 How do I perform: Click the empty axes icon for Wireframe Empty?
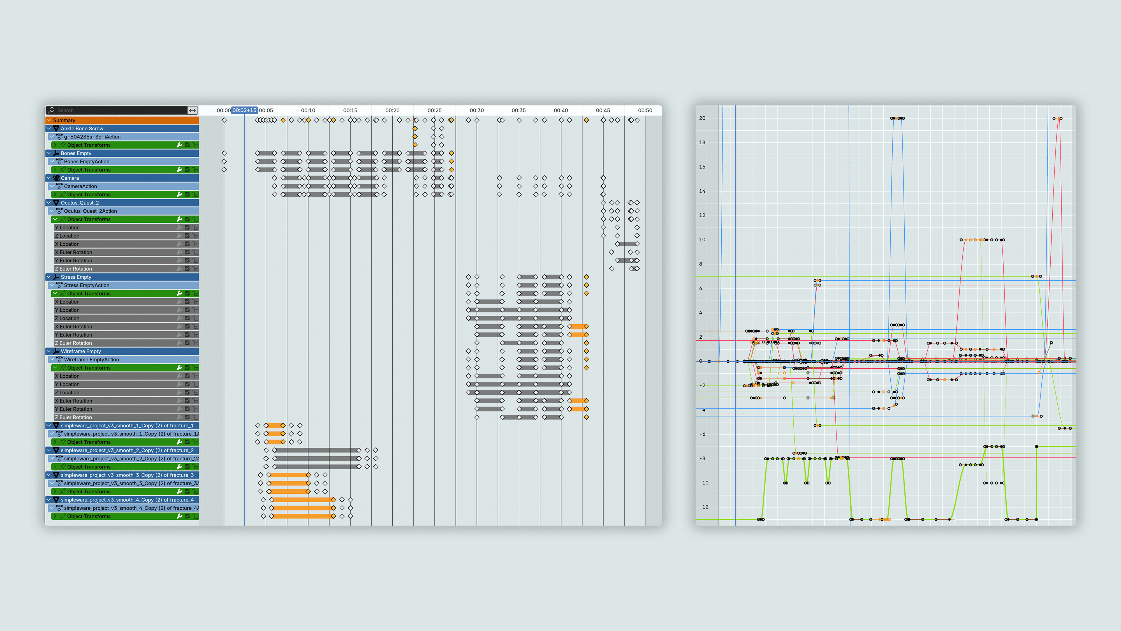(56, 351)
